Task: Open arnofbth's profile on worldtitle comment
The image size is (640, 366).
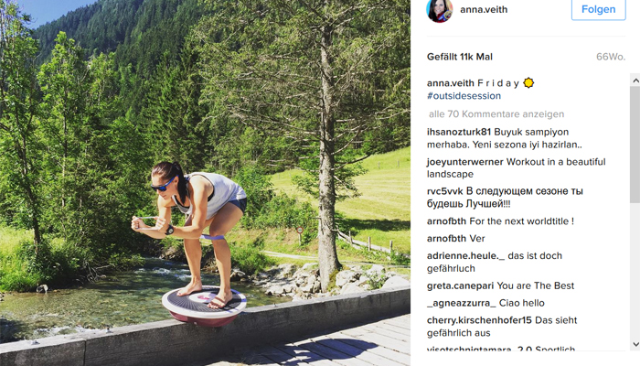Action: pyautogui.click(x=446, y=221)
